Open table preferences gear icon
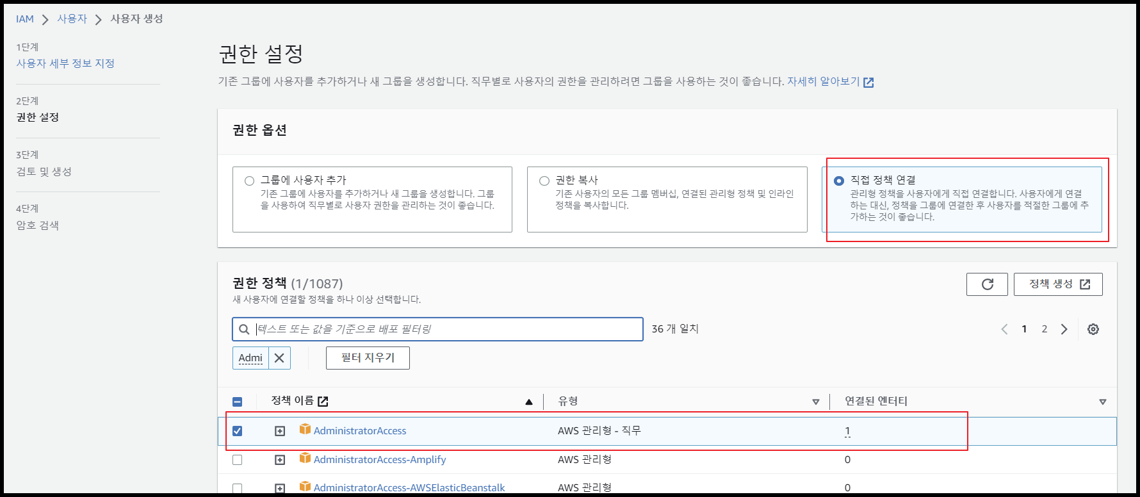Viewport: 1140px width, 497px height. tap(1093, 329)
